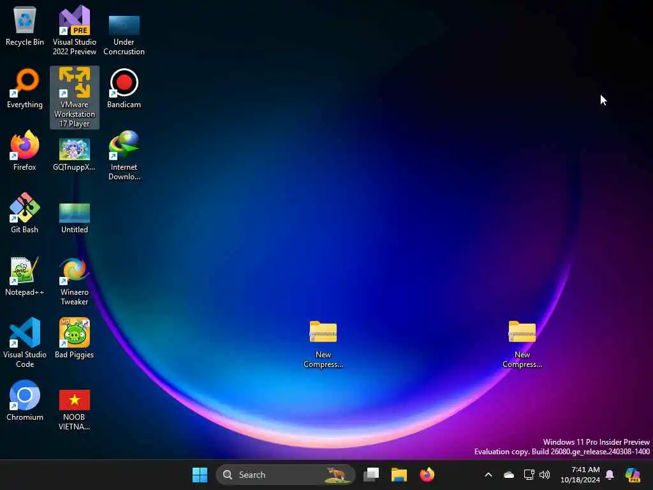This screenshot has height=490, width=653.
Task: Open the Windows Start menu
Action: click(x=200, y=475)
